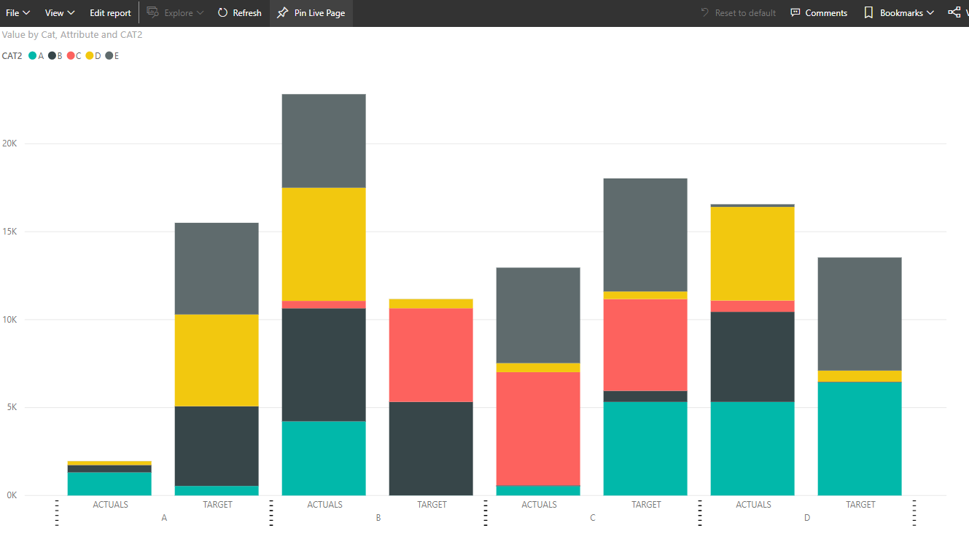969x539 pixels.
Task: Click Reset to default
Action: pyautogui.click(x=738, y=13)
